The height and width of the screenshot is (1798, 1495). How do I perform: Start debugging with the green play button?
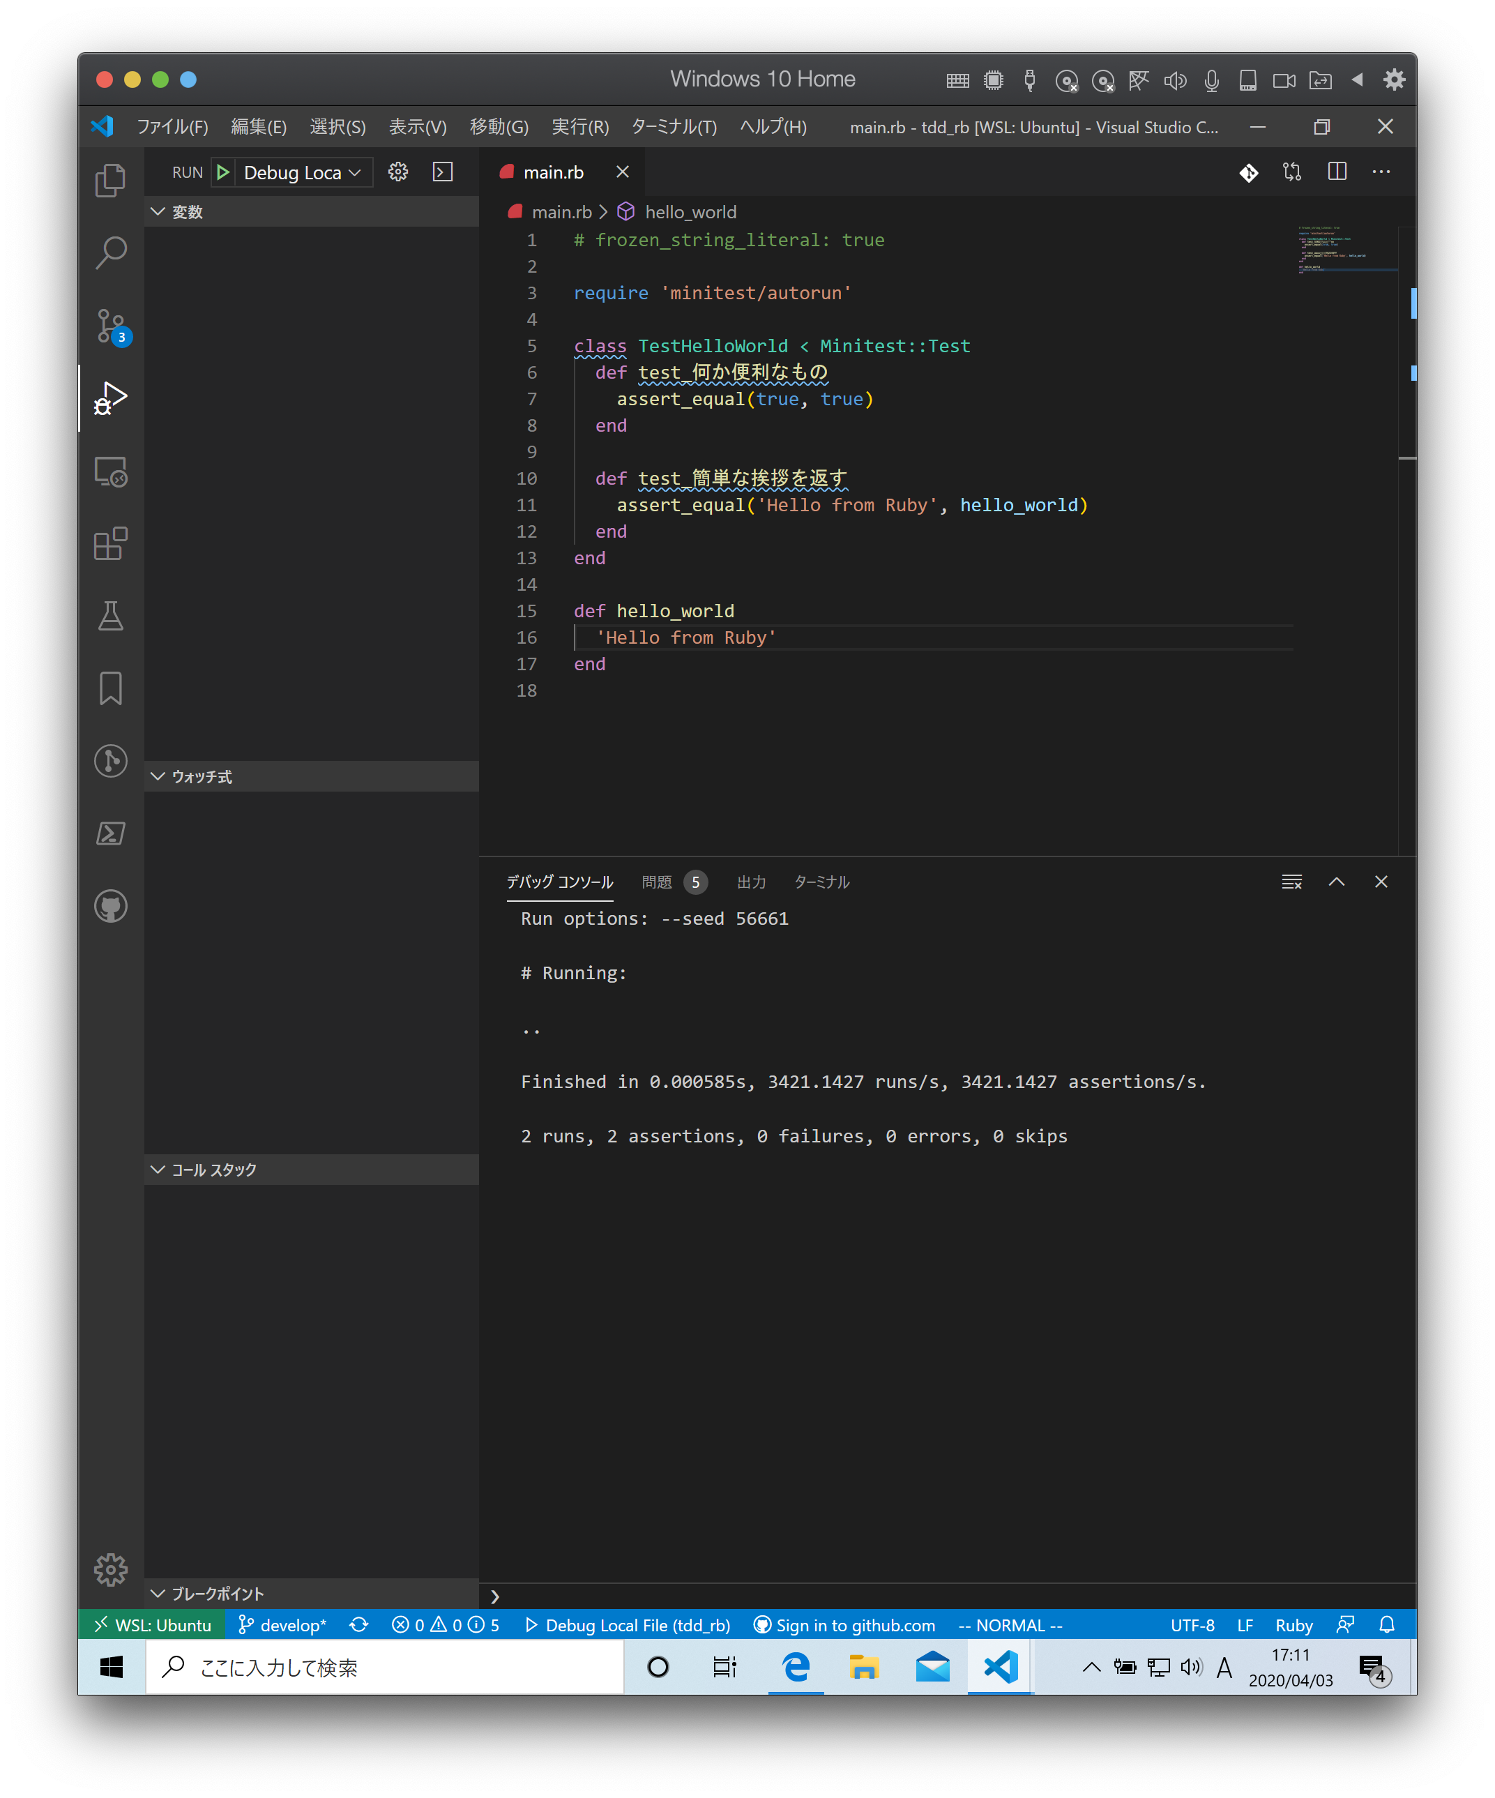(x=222, y=172)
